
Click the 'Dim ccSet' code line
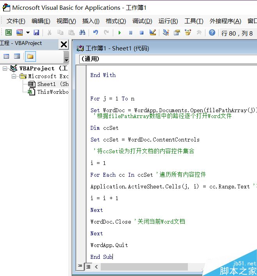tap(105, 128)
